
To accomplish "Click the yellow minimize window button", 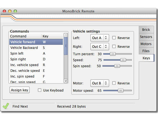I will pos(10,11).
